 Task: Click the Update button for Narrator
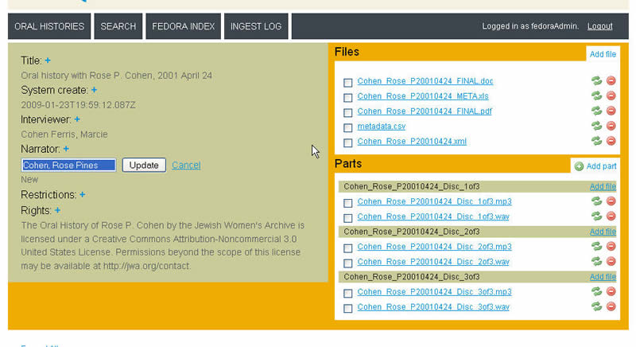click(x=144, y=166)
